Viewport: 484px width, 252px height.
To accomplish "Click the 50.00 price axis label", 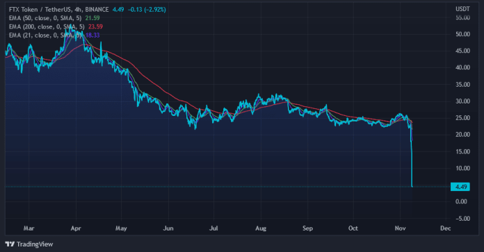I will (462, 34).
